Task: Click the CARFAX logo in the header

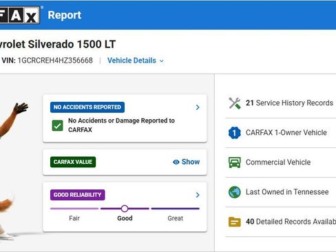Action: pos(20,15)
